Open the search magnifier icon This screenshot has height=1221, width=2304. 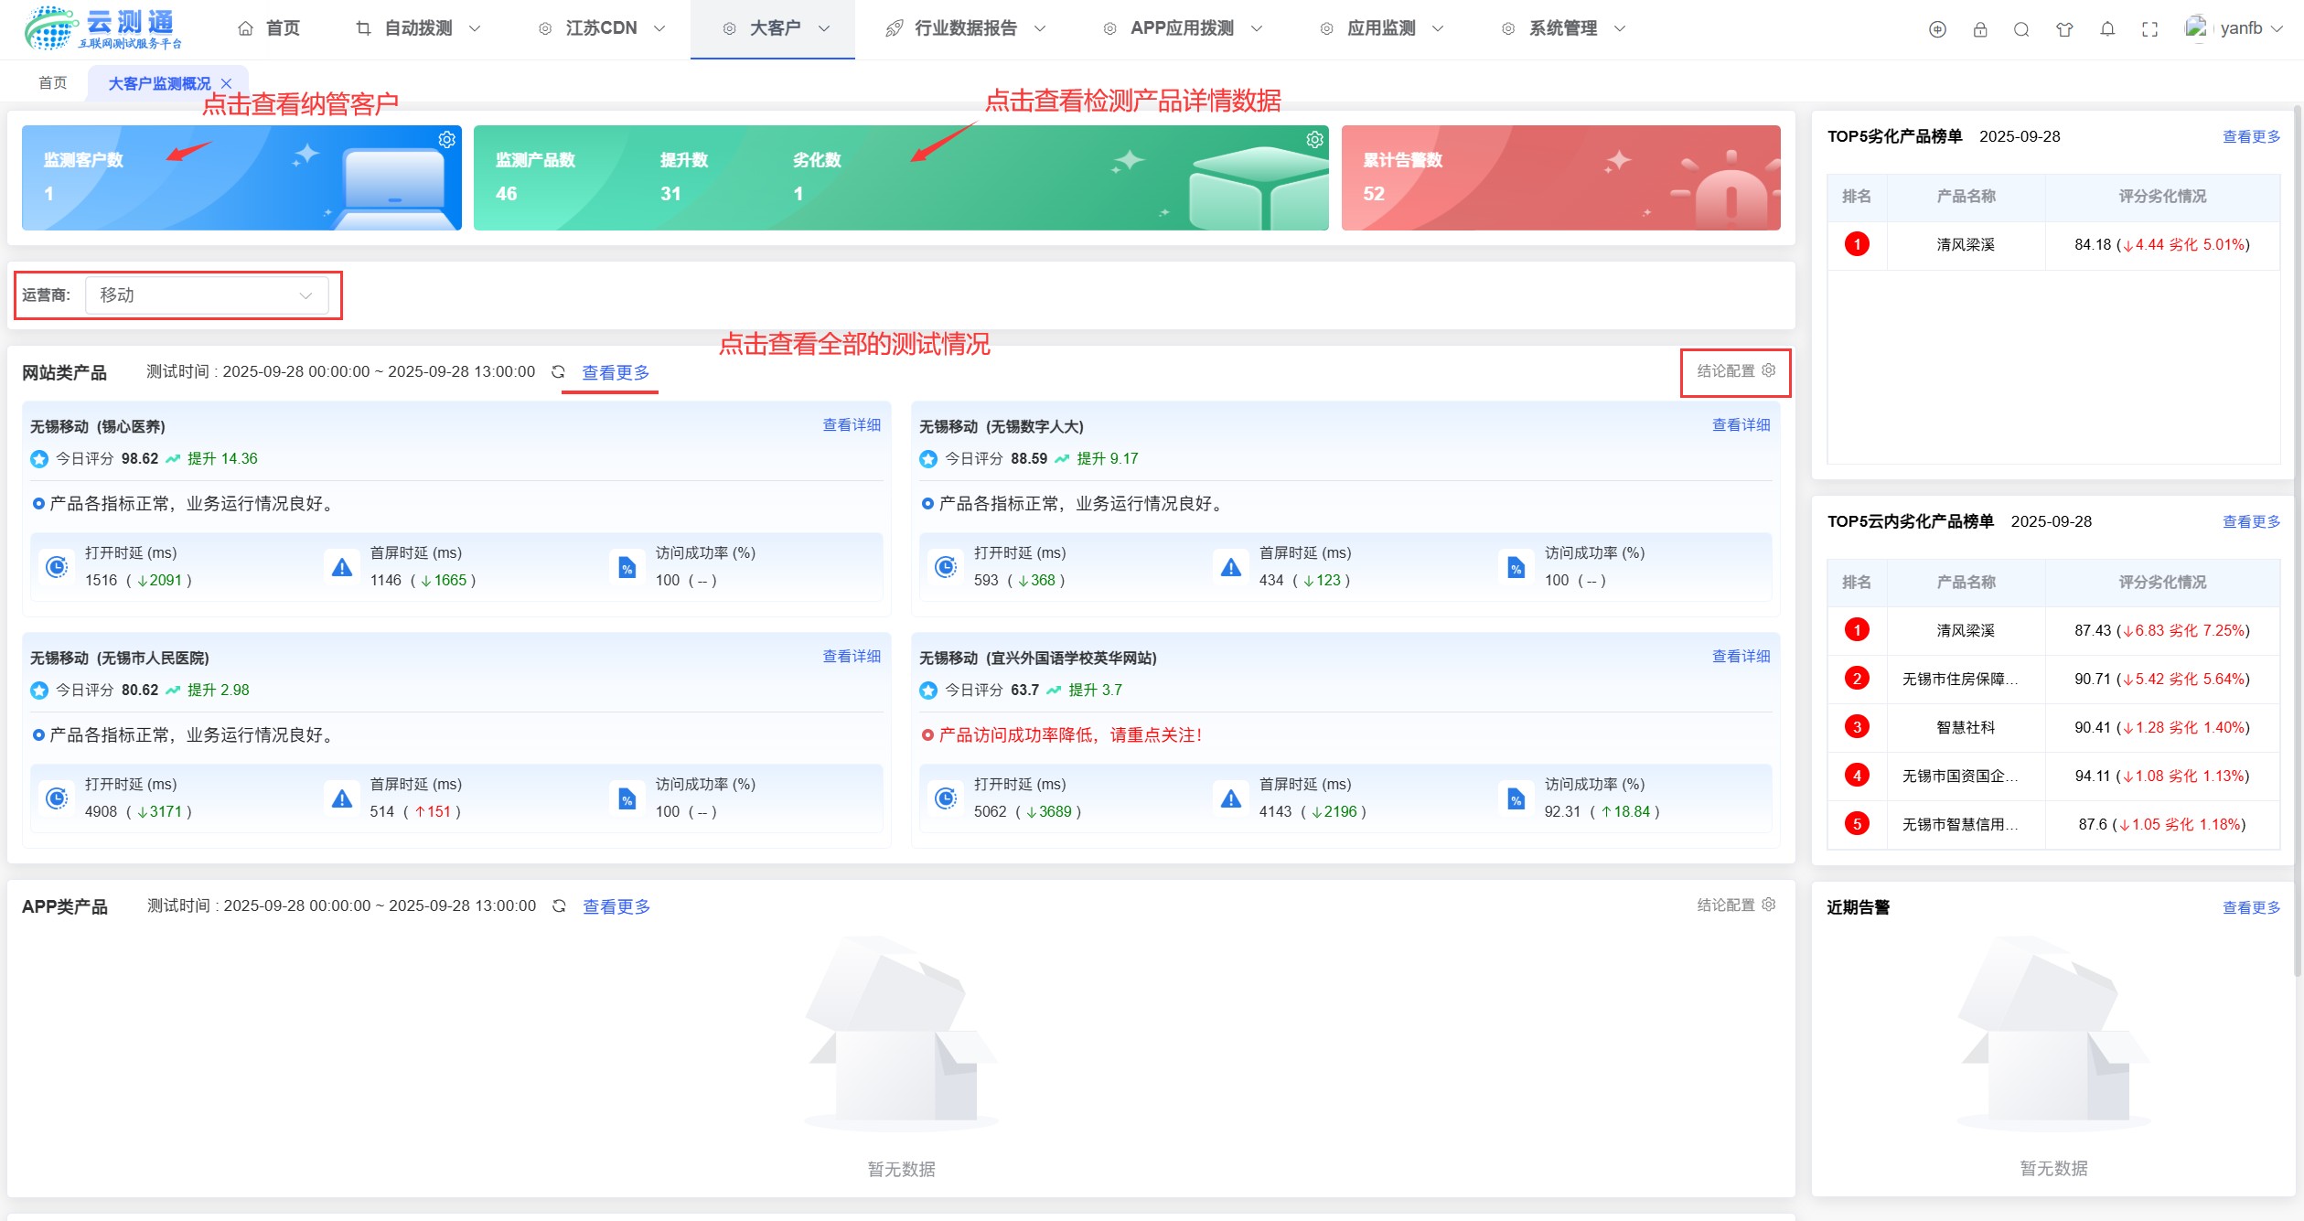pos(2021,29)
